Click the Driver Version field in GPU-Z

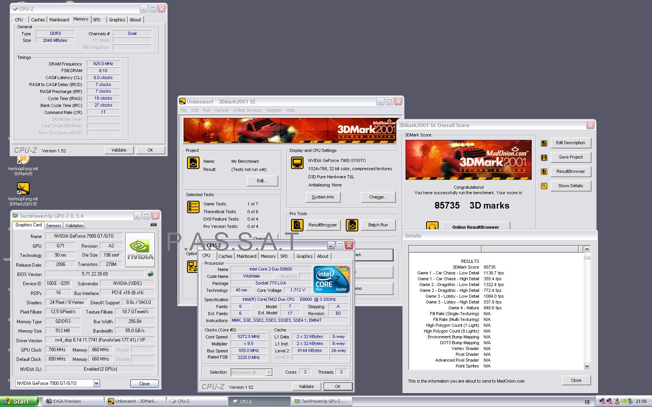pyautogui.click(x=100, y=340)
